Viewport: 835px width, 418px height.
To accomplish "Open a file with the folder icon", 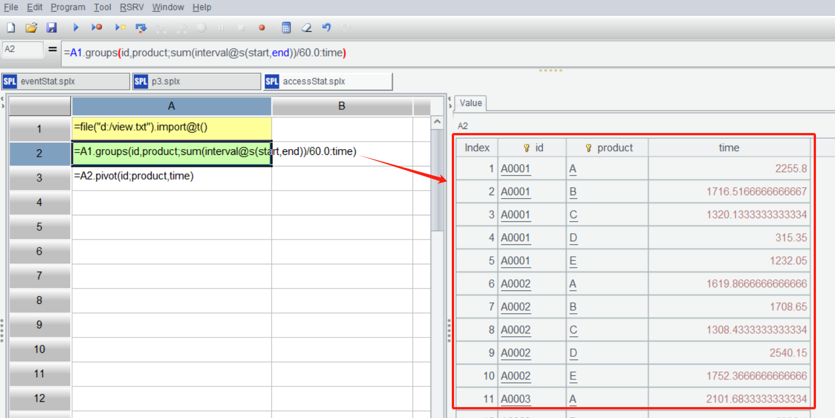I will pyautogui.click(x=31, y=28).
